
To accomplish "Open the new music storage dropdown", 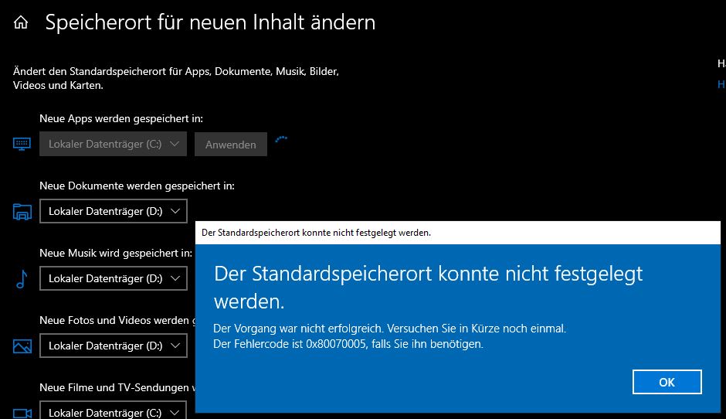I will coord(113,278).
